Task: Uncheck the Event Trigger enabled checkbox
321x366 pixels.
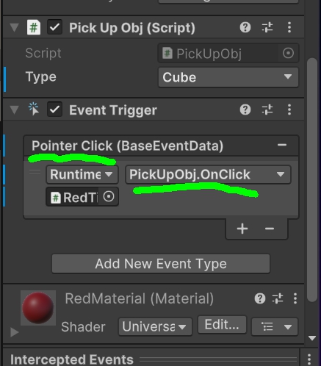Action: pyautogui.click(x=54, y=110)
